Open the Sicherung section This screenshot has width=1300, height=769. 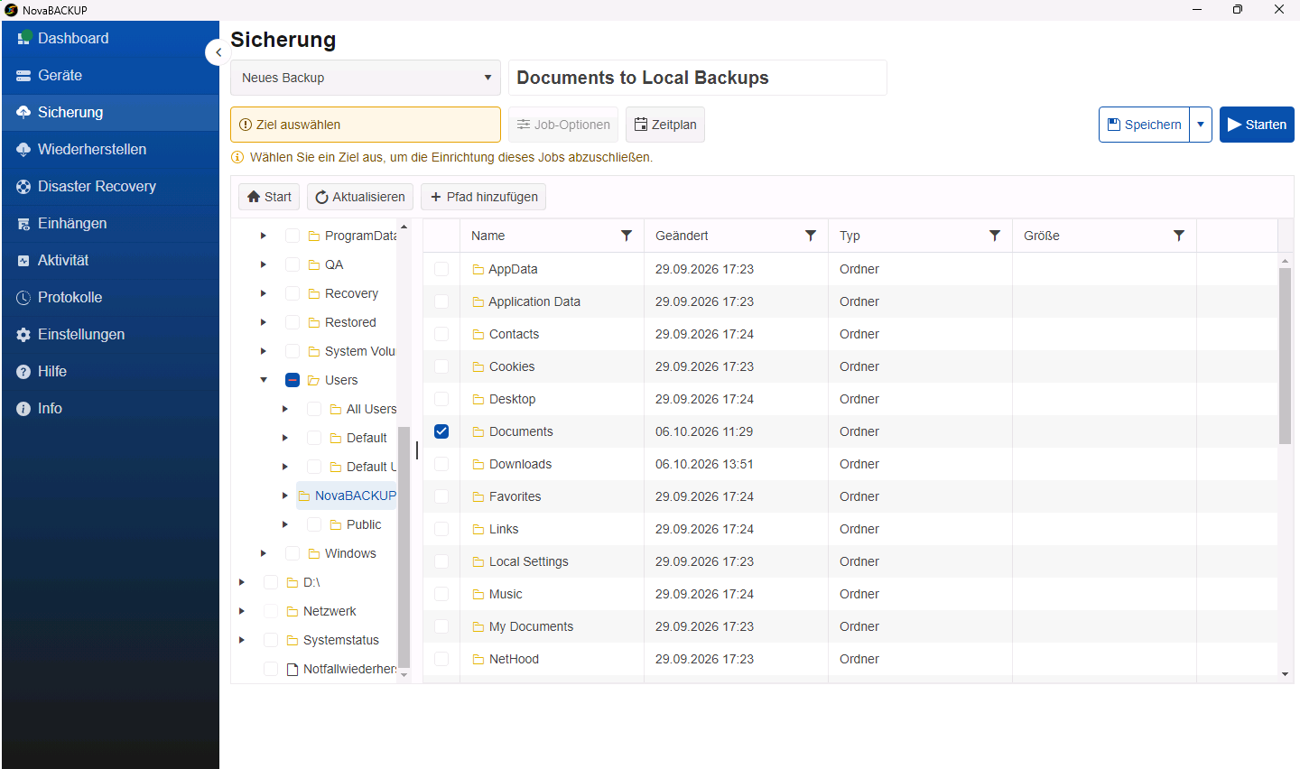coord(110,113)
